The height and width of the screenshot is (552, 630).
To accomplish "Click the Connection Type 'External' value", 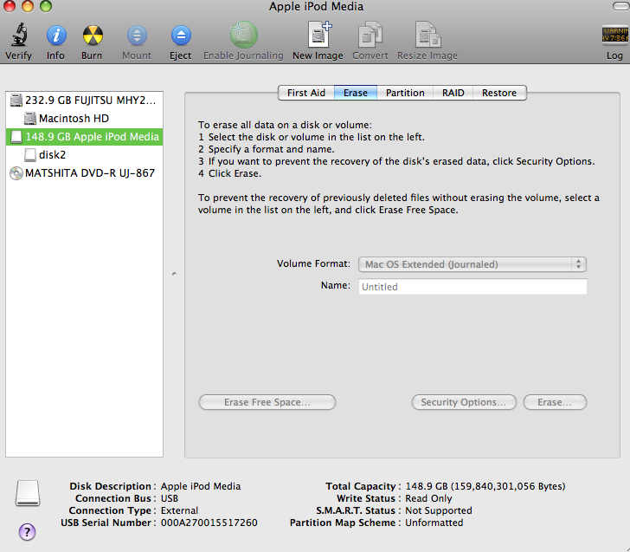I will [x=179, y=510].
